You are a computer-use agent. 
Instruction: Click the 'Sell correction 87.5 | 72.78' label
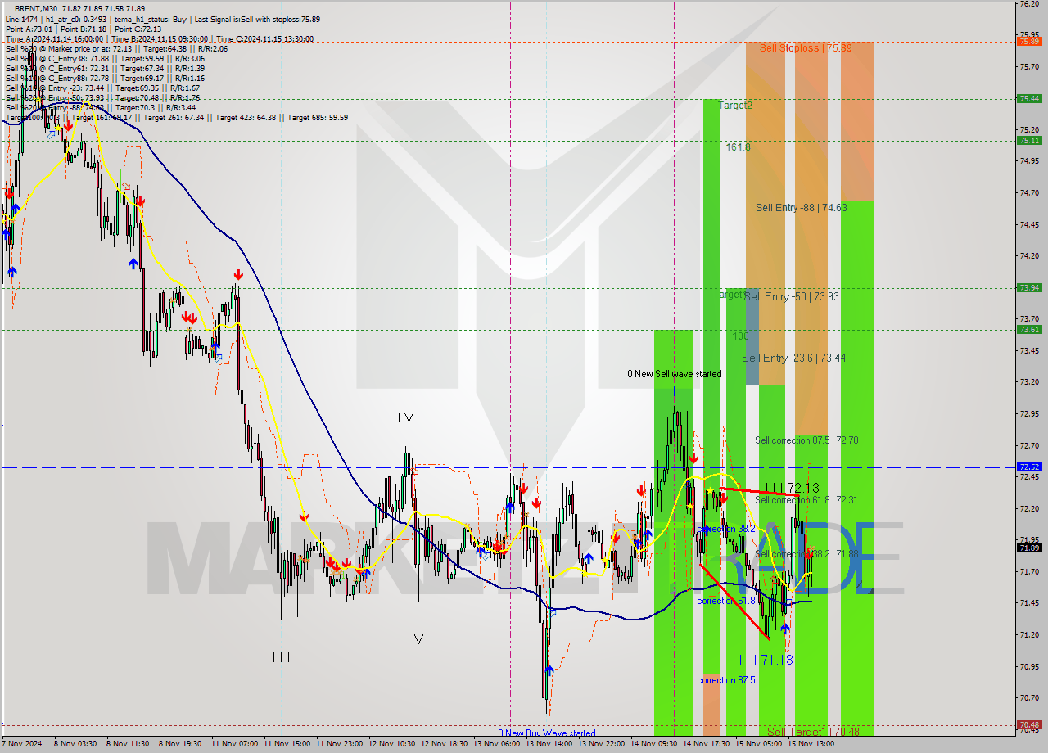tap(806, 440)
